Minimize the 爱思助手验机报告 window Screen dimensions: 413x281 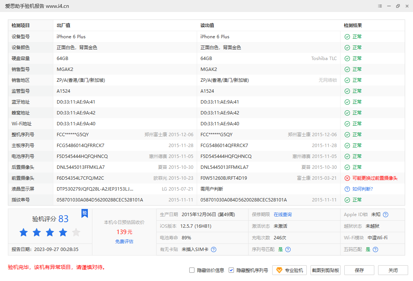(x=389, y=6)
